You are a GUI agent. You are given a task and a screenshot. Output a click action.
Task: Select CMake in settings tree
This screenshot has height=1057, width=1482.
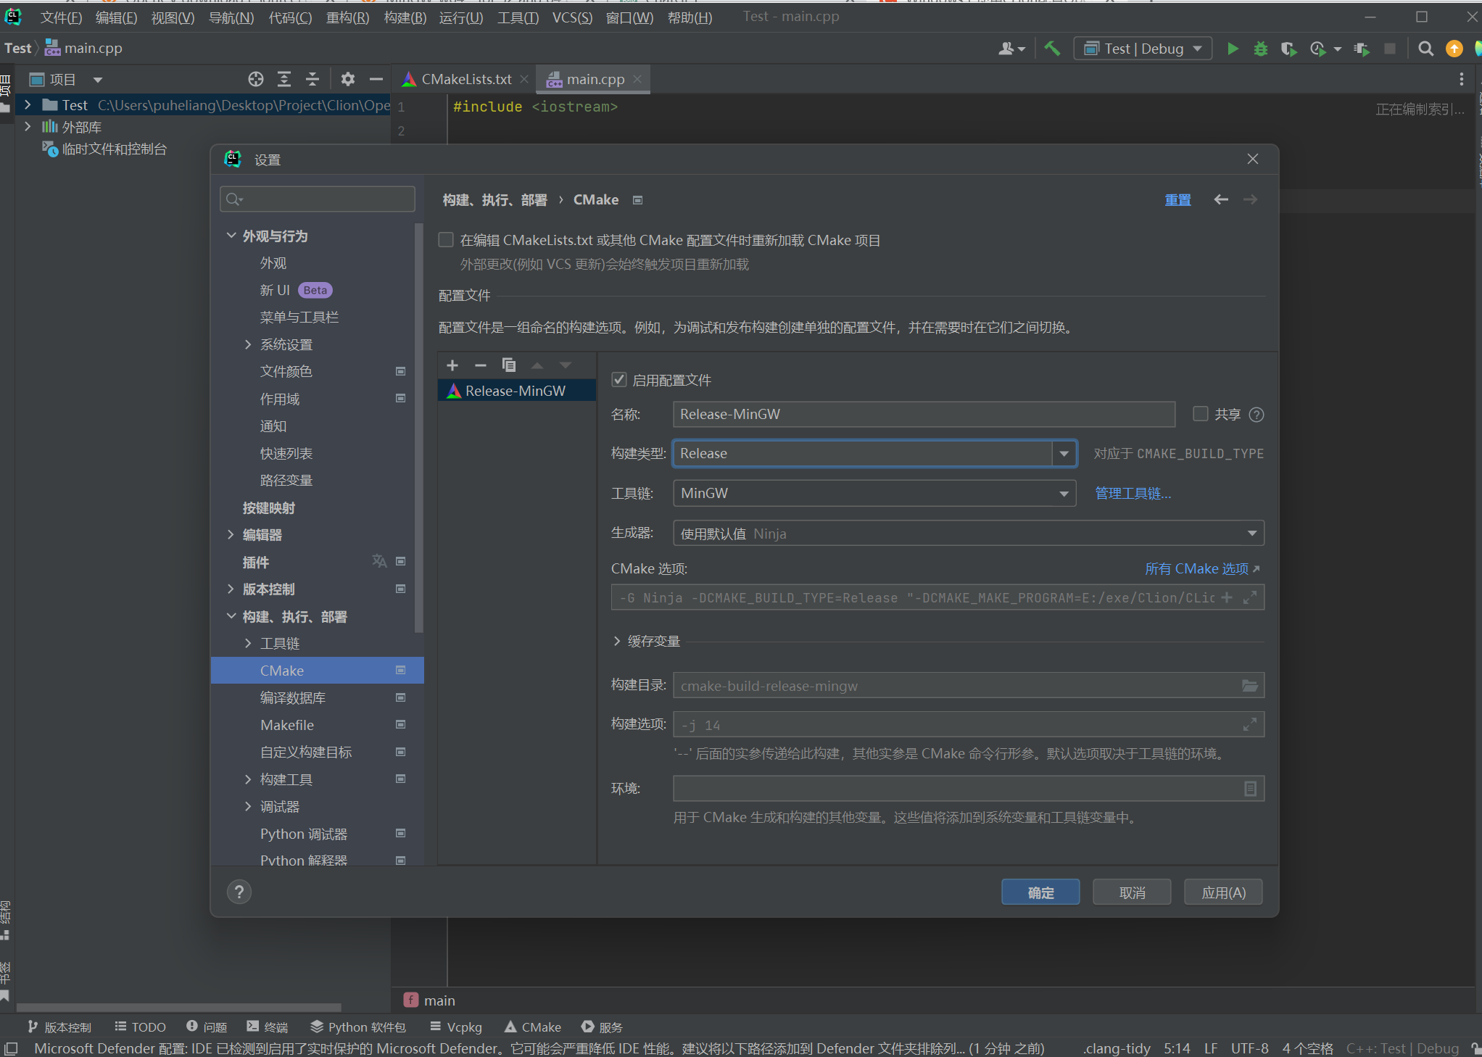[x=318, y=671]
